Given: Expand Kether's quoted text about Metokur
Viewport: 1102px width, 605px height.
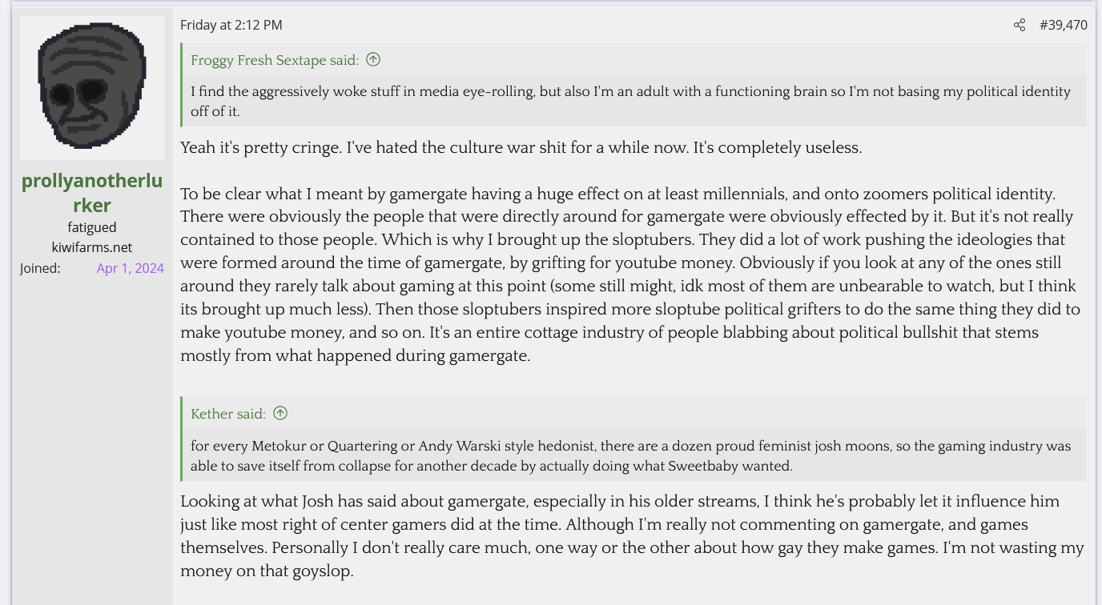Looking at the screenshot, I should coord(629,455).
